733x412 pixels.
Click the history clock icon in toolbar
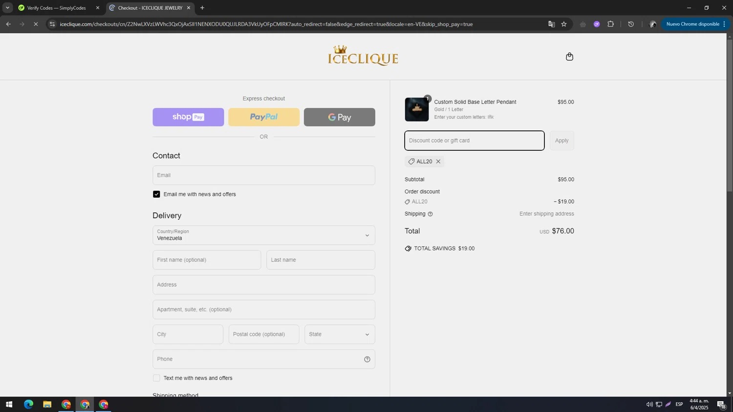(x=631, y=24)
